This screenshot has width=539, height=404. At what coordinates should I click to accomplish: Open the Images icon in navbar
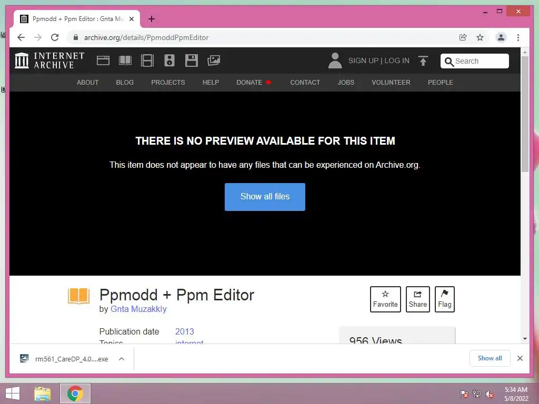(214, 61)
